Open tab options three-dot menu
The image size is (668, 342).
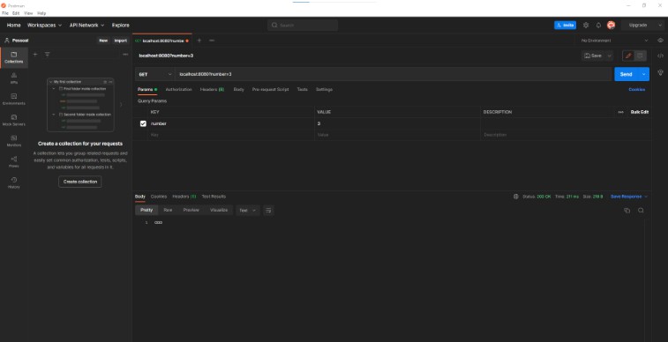point(212,41)
